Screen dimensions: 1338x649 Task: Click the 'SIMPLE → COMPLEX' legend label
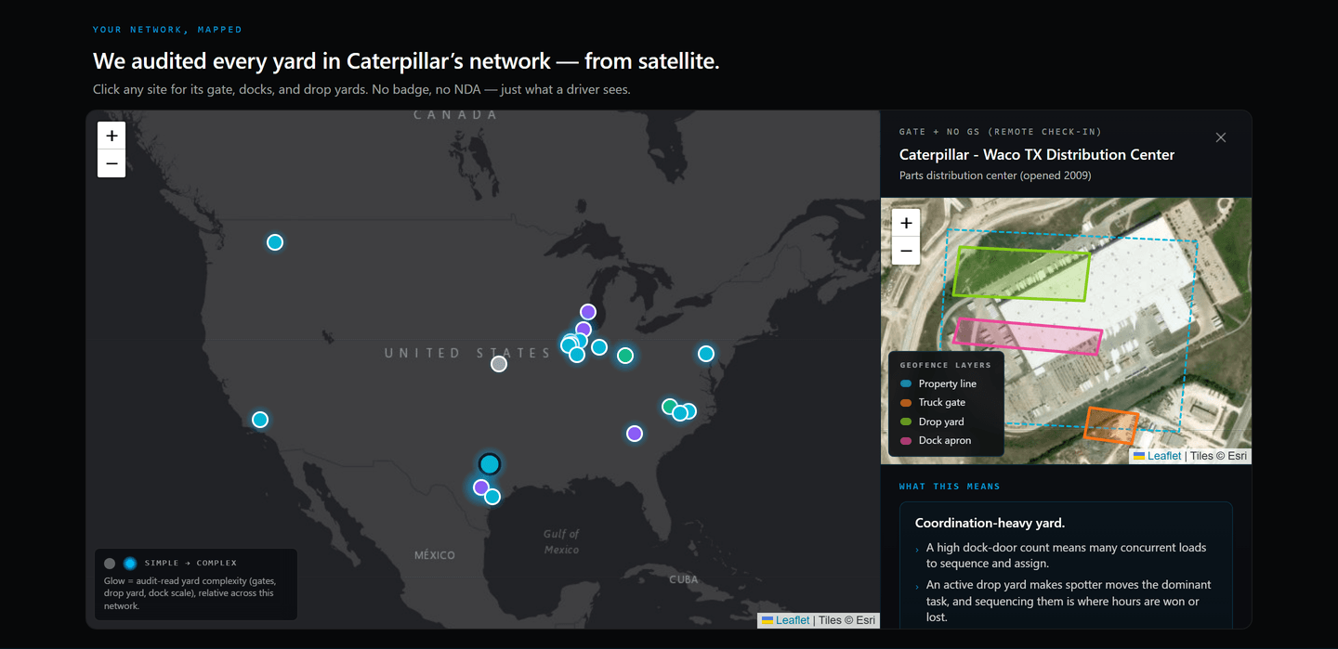pyautogui.click(x=190, y=563)
